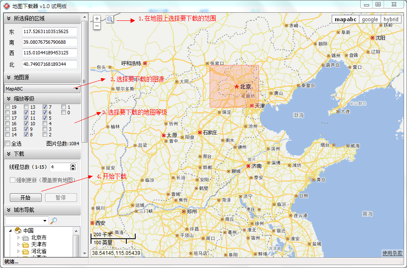Viewport: 407px width, 268px height.
Task: Click the 就绪... status bar text
Action: coord(11,262)
